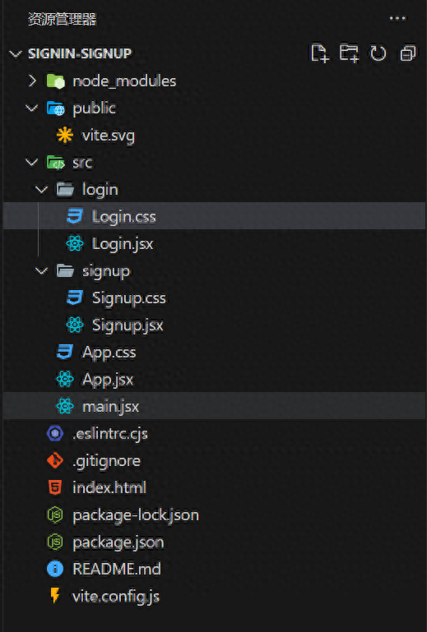427x632 pixels.
Task: Collapse the login folder
Action: click(x=42, y=190)
